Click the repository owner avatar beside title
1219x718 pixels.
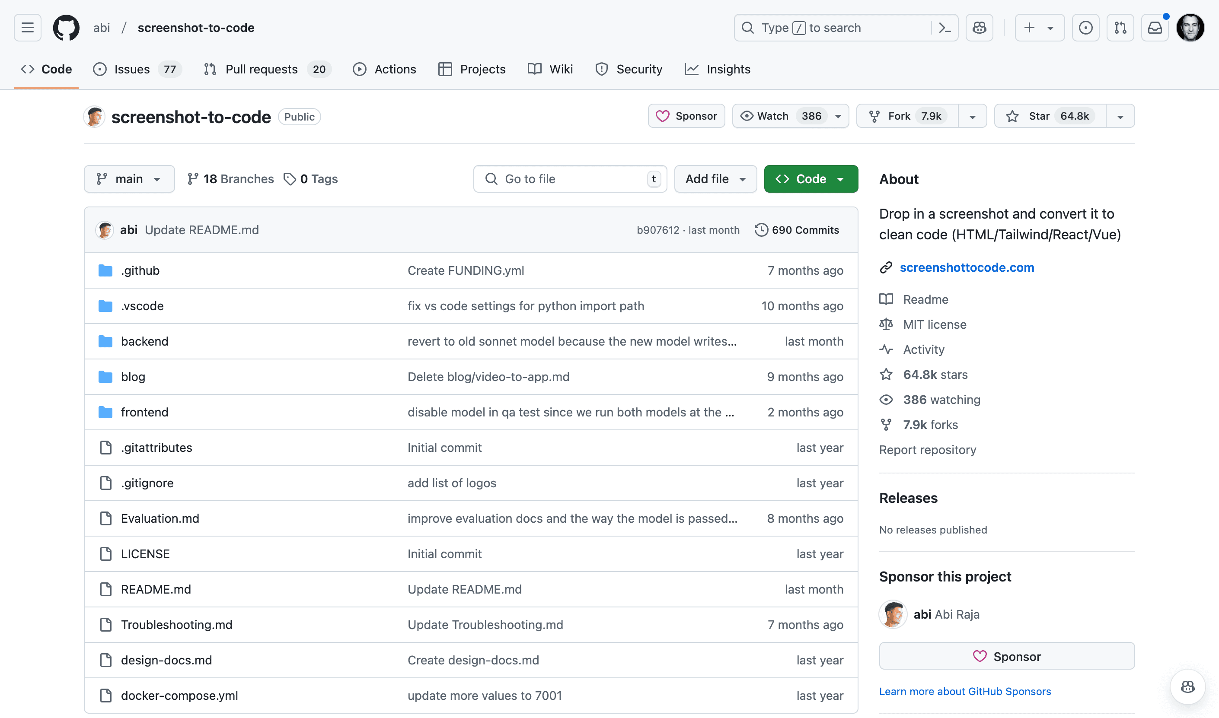tap(94, 117)
